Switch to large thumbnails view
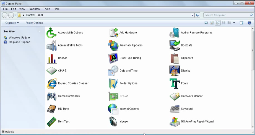This screenshot has height=135, width=255. click(206, 23)
